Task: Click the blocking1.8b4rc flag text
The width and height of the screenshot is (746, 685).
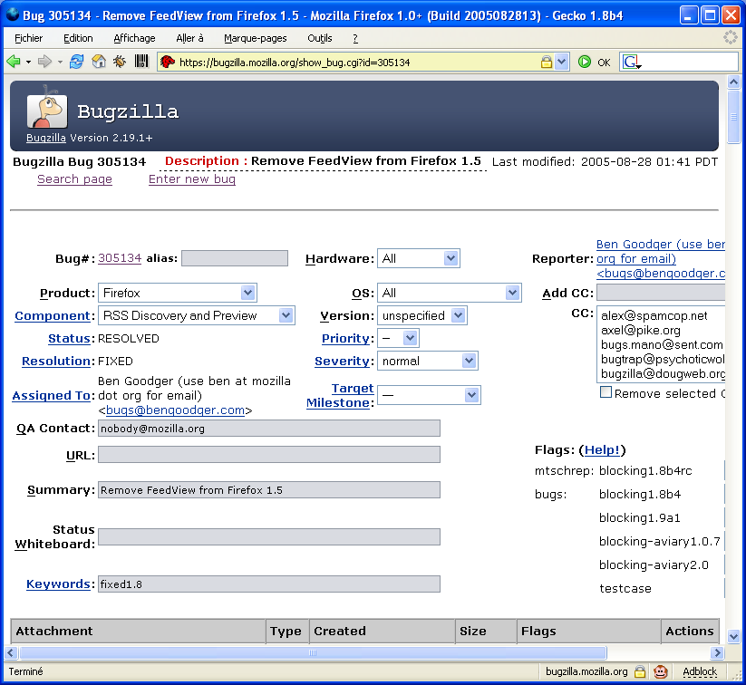Action: pos(645,470)
